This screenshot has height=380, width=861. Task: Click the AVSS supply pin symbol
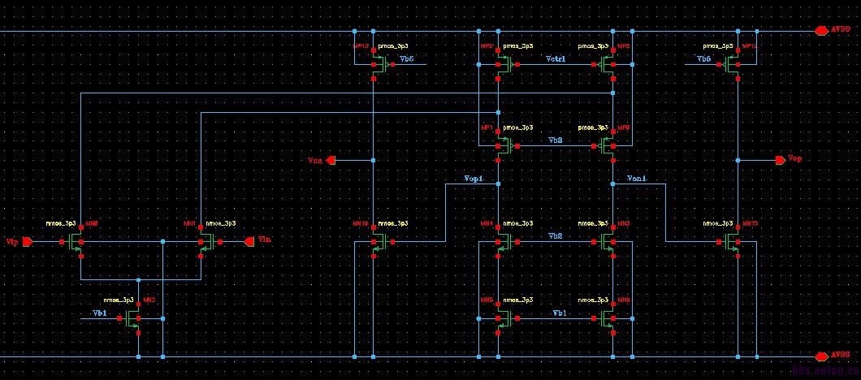(x=821, y=357)
